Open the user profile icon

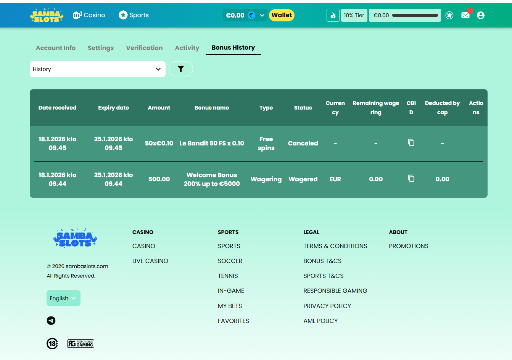(480, 15)
